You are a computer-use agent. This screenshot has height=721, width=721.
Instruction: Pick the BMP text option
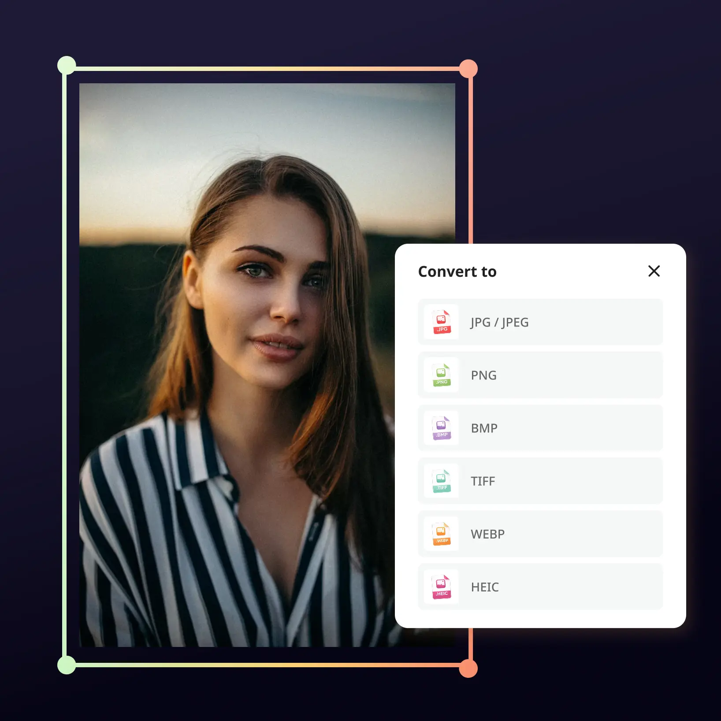click(484, 428)
